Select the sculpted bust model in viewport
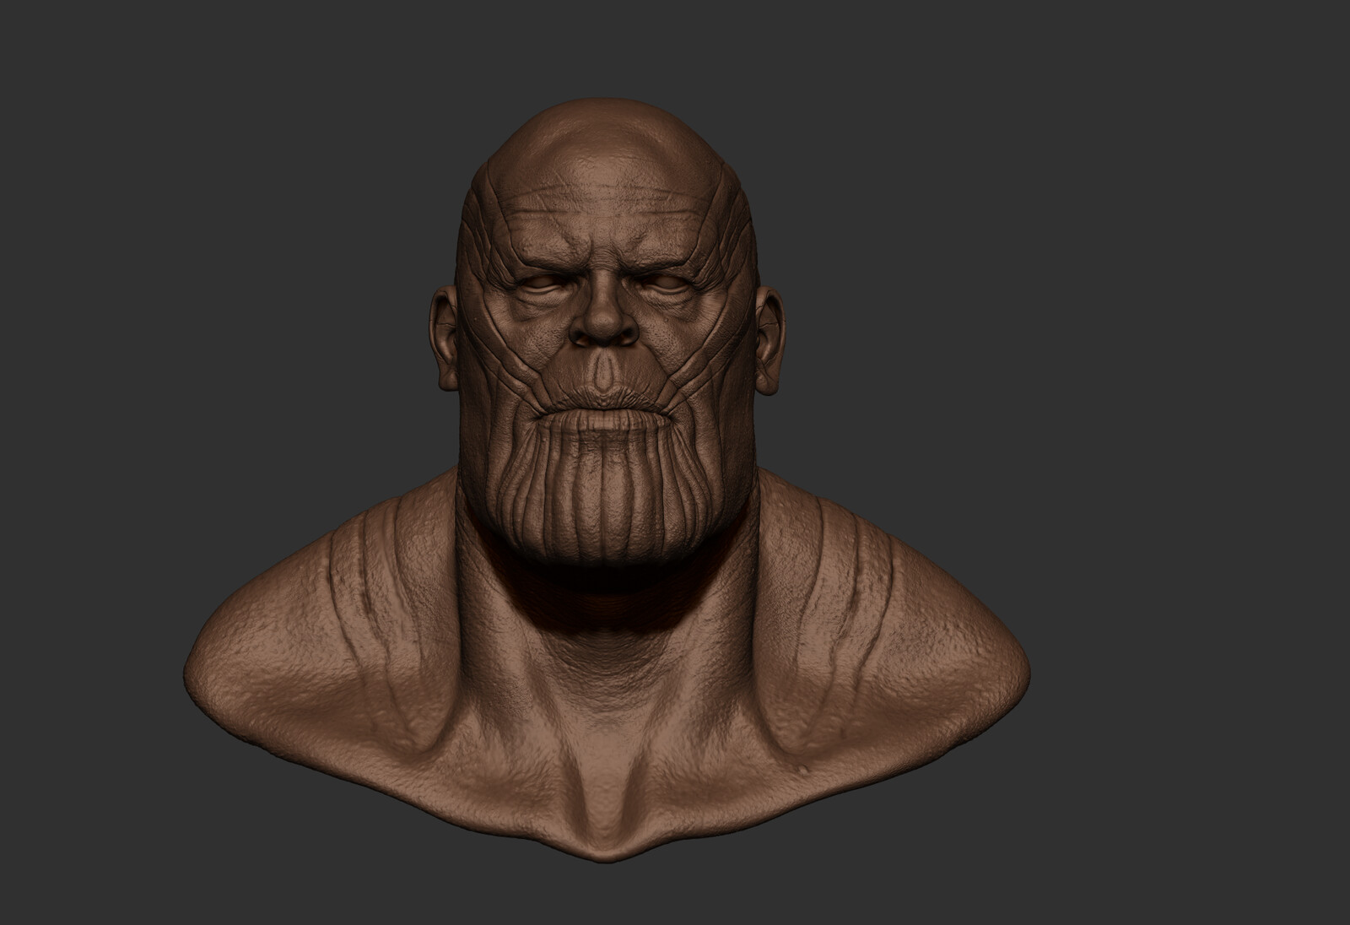 [606, 481]
